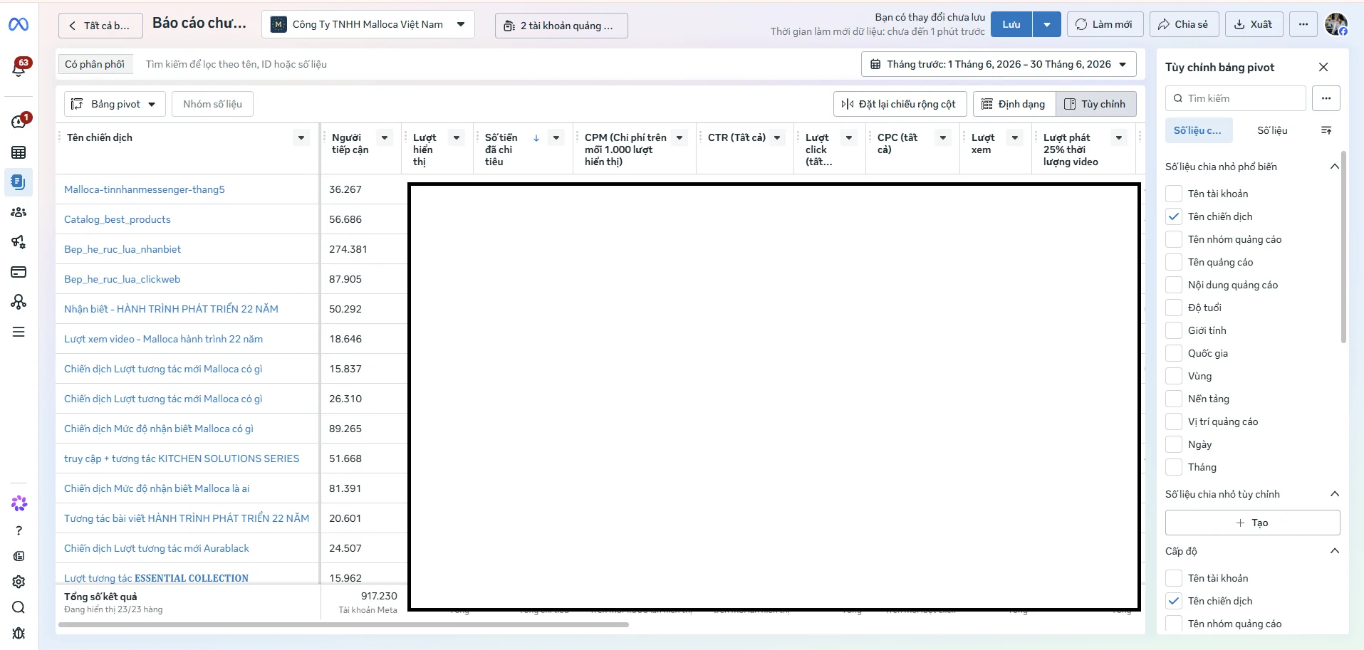1364x650 pixels.
Task: Click the horizontal table scrollbar
Action: point(343,625)
